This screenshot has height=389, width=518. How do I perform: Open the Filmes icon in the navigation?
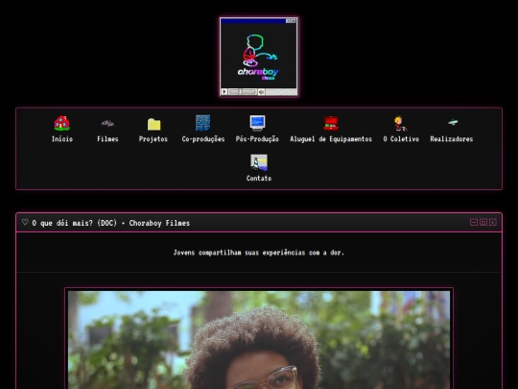point(107,123)
